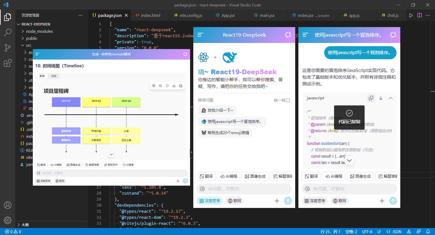Viewport: 435px width, 235px height.
Task: Expand the node_modules folder
Action: pyautogui.click(x=39, y=31)
